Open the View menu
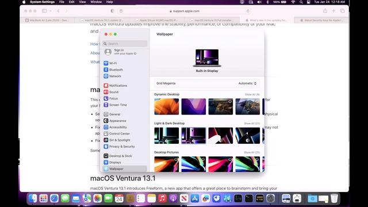Image resolution: width=368 pixels, height=207 pixels. [82, 2]
